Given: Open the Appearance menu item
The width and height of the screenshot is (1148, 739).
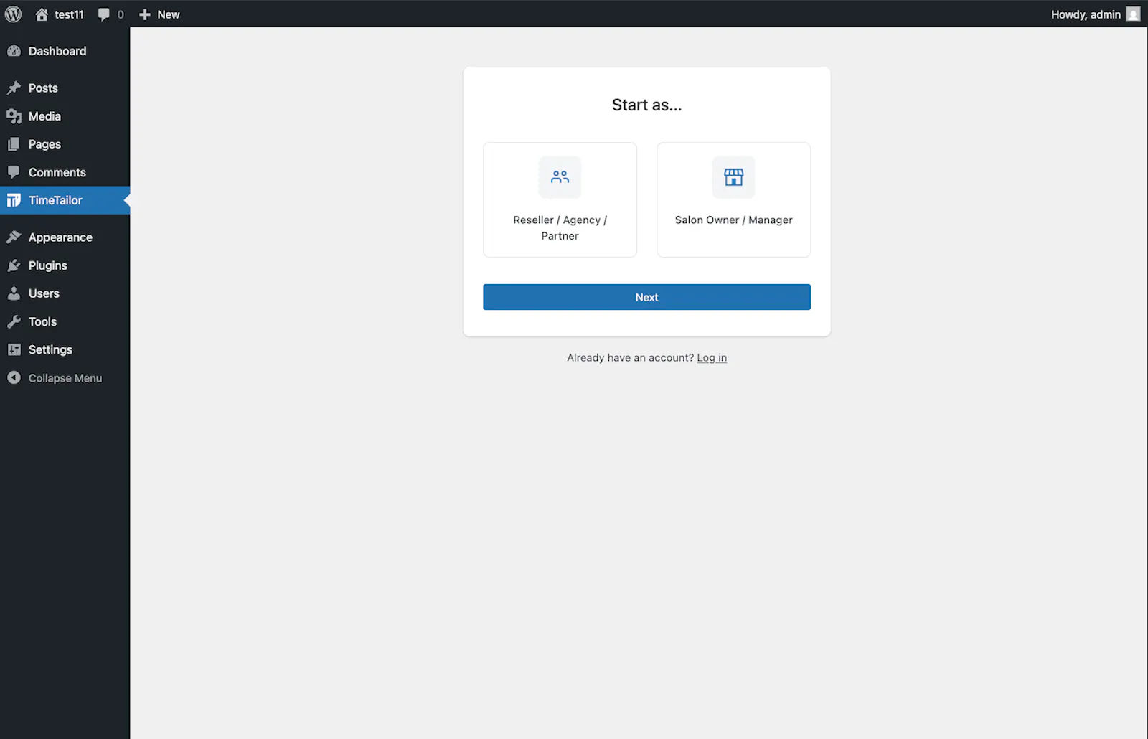Looking at the screenshot, I should pos(65,237).
